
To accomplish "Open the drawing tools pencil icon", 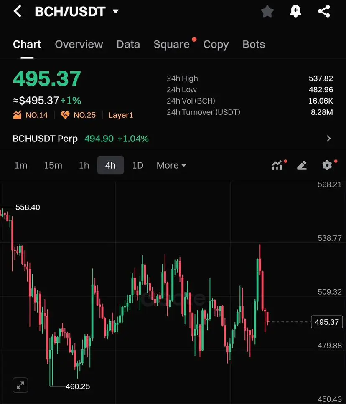I will [x=302, y=165].
